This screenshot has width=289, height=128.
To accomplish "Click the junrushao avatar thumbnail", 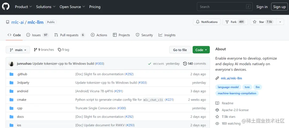I will click(x=12, y=64).
